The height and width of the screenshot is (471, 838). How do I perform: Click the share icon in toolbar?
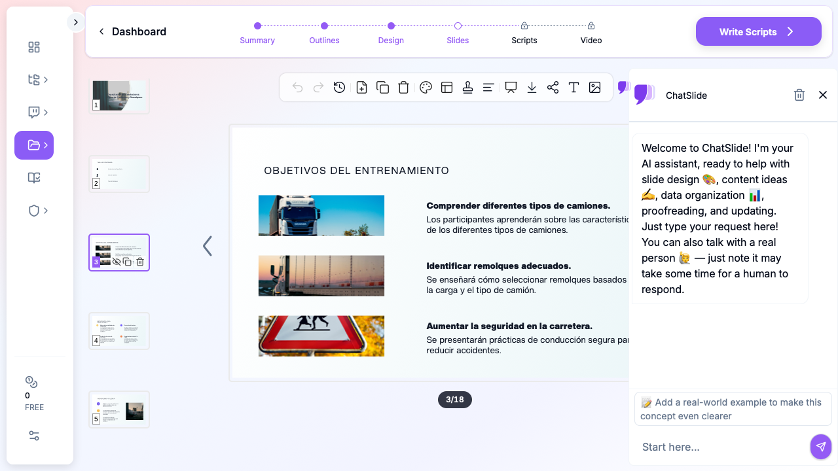pos(553,88)
